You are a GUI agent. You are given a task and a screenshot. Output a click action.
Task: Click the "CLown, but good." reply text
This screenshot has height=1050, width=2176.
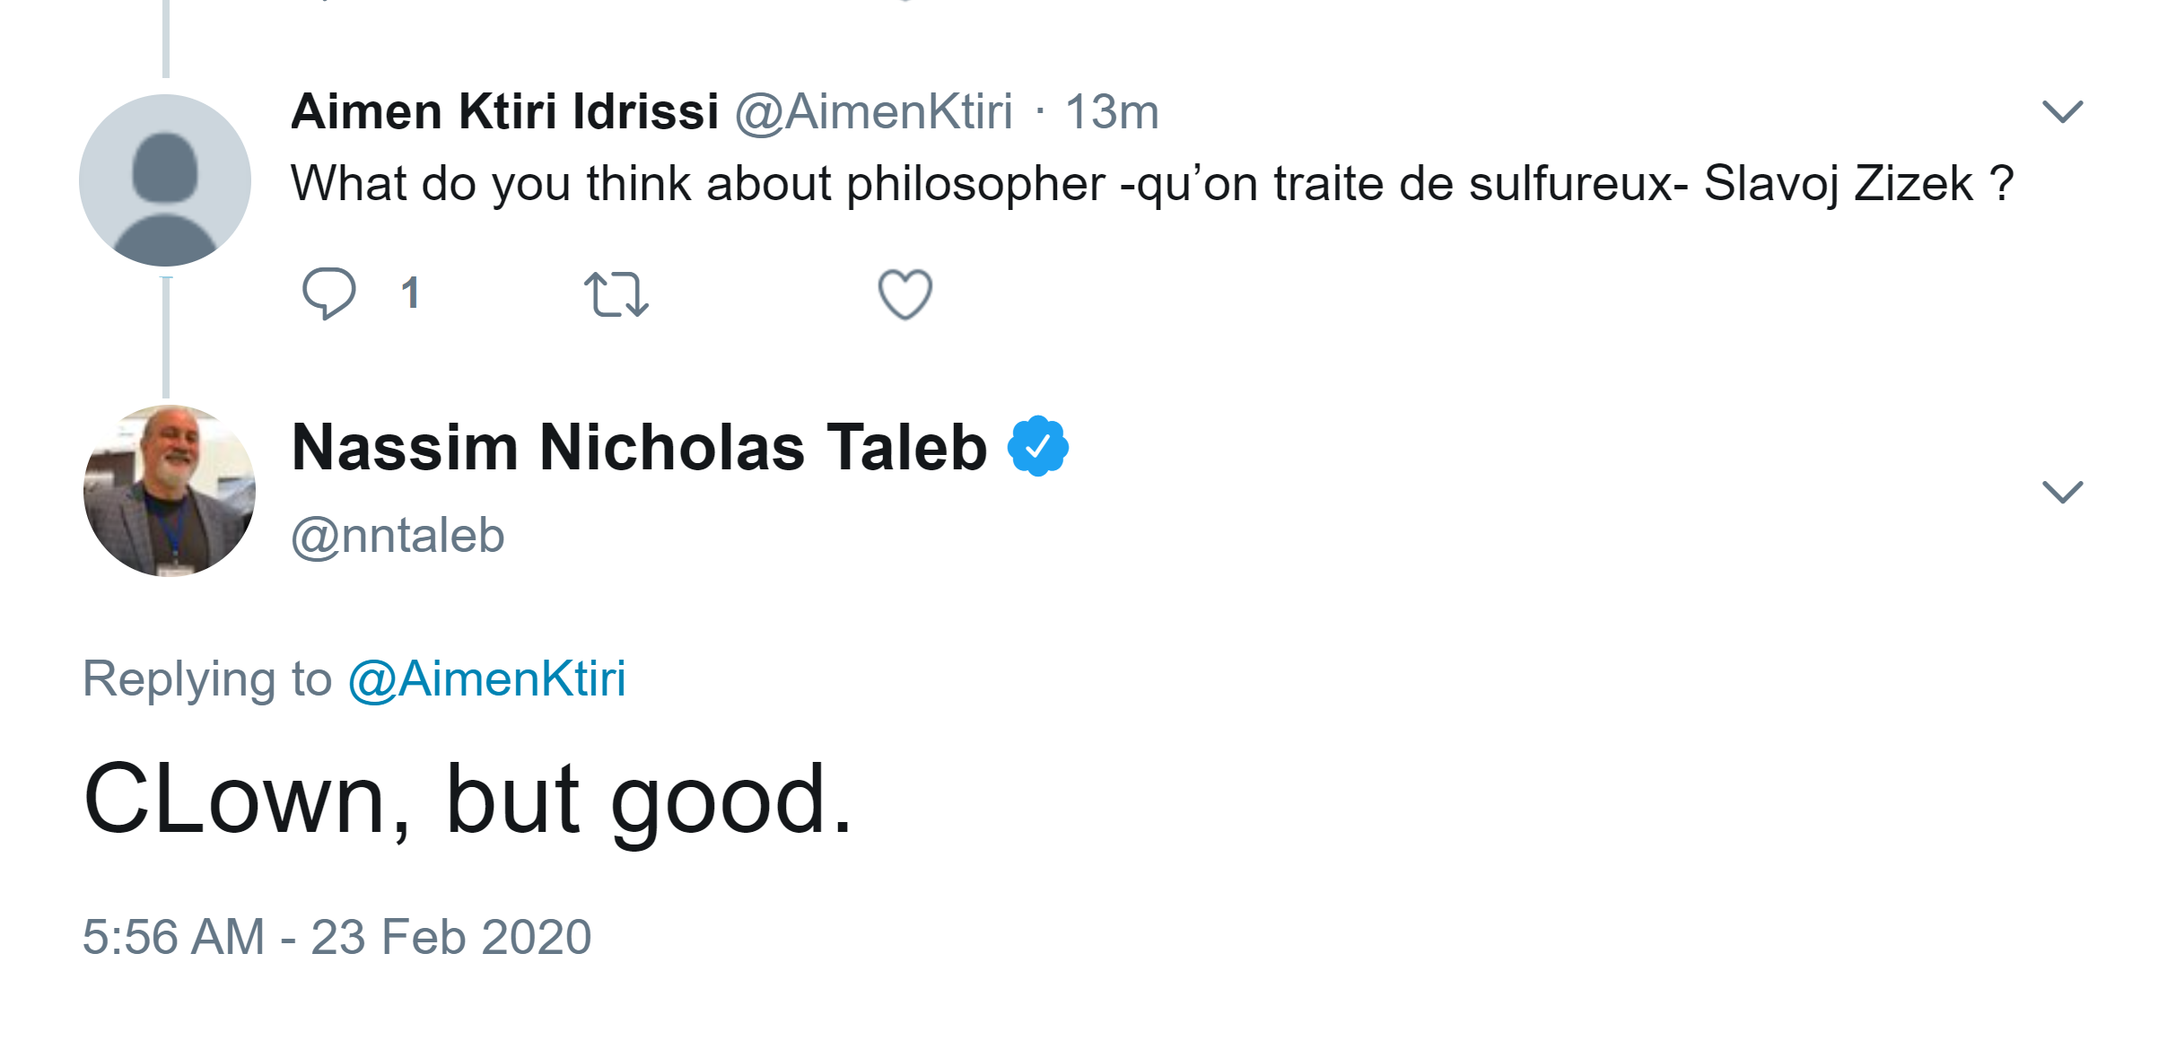468,799
